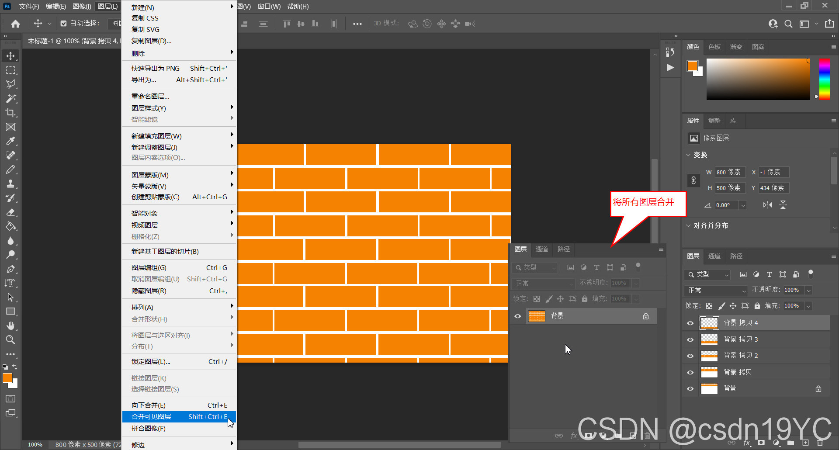839x450 pixels.
Task: Select the 背景 拷贝 3 layer thumbnail
Action: pyautogui.click(x=709, y=339)
